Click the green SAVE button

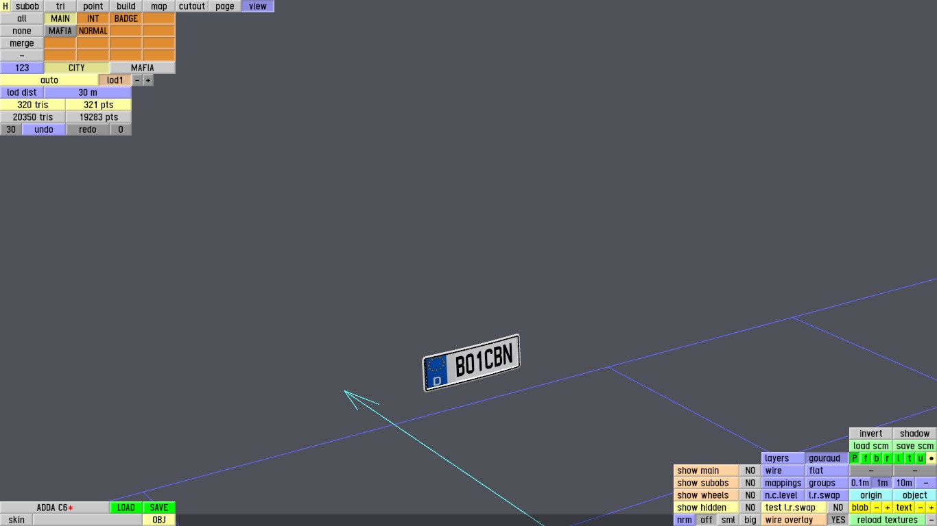tap(159, 508)
